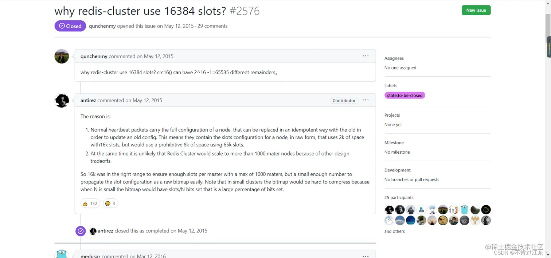
Task: Open blue gopher avatar in participants list
Action: click(x=464, y=210)
